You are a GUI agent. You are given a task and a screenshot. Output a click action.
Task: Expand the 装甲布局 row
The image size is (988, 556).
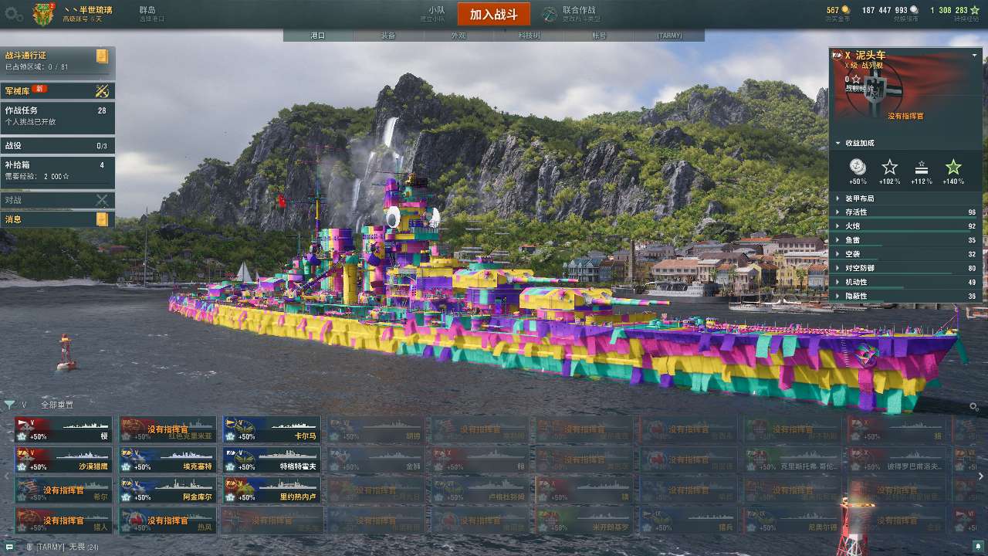coord(907,198)
